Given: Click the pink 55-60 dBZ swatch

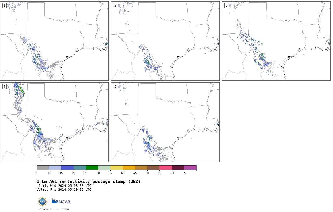Looking at the screenshot, I should pos(166,168).
